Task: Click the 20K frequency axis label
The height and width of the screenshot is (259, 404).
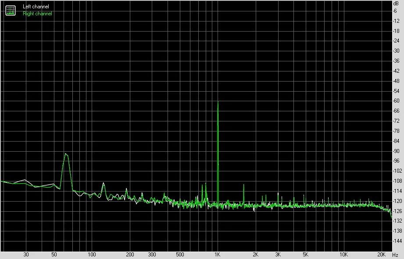Action: (381, 255)
